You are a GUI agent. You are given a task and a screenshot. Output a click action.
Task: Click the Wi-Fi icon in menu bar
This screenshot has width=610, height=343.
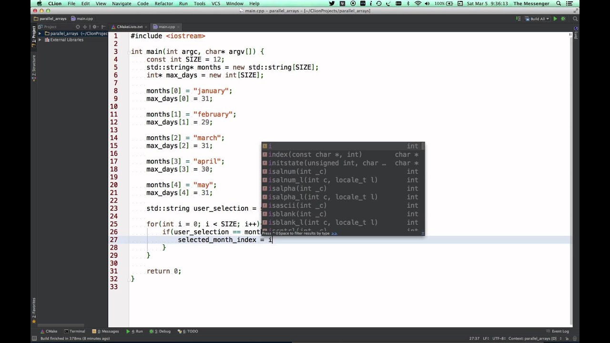[418, 3]
